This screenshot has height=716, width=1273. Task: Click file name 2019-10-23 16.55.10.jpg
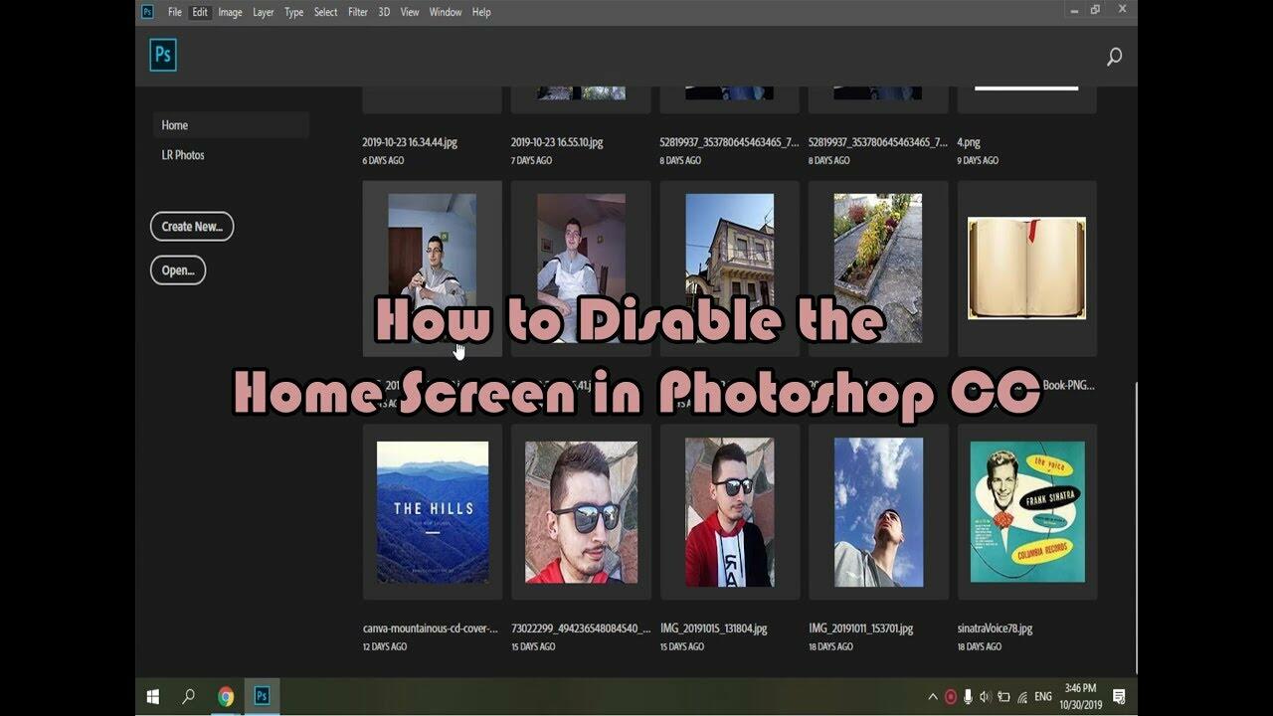point(557,142)
